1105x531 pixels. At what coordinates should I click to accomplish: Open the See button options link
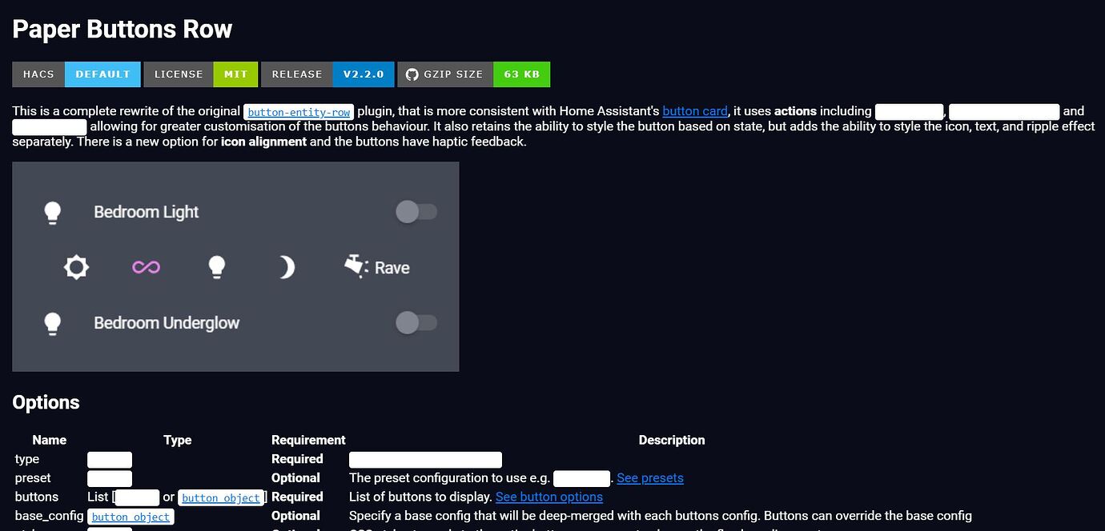(x=549, y=496)
